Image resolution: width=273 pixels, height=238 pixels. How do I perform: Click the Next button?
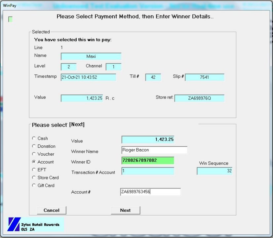tap(125, 210)
